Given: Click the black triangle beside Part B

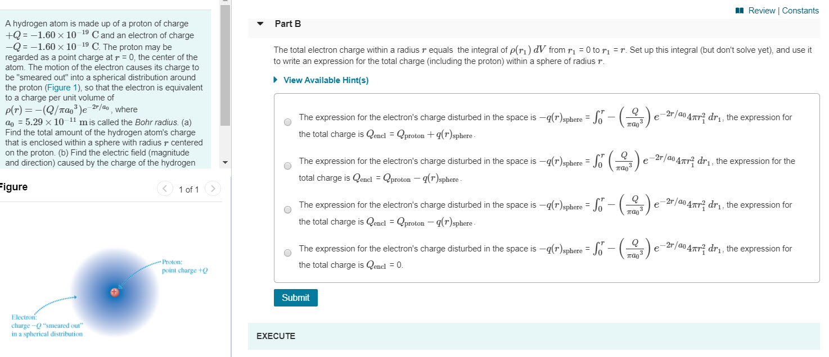Looking at the screenshot, I should click(259, 24).
